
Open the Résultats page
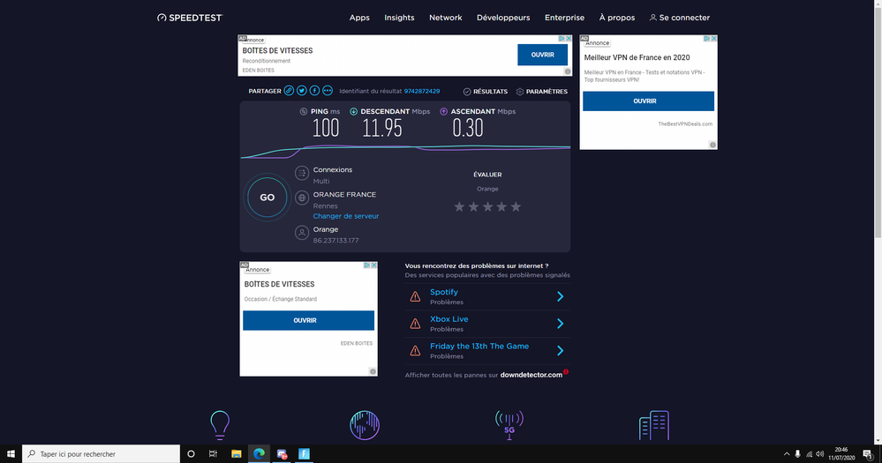[486, 92]
